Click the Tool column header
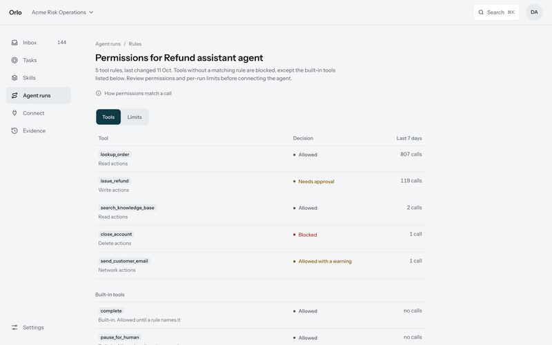Viewport: 552px width, 345px height. (x=103, y=139)
